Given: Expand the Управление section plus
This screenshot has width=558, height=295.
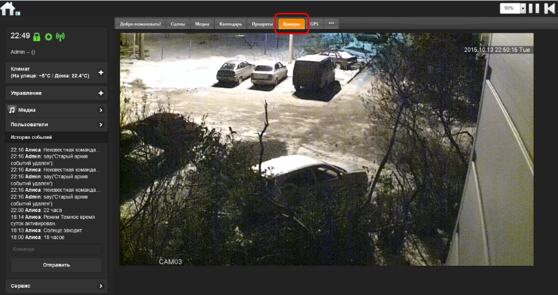Looking at the screenshot, I should click(101, 93).
